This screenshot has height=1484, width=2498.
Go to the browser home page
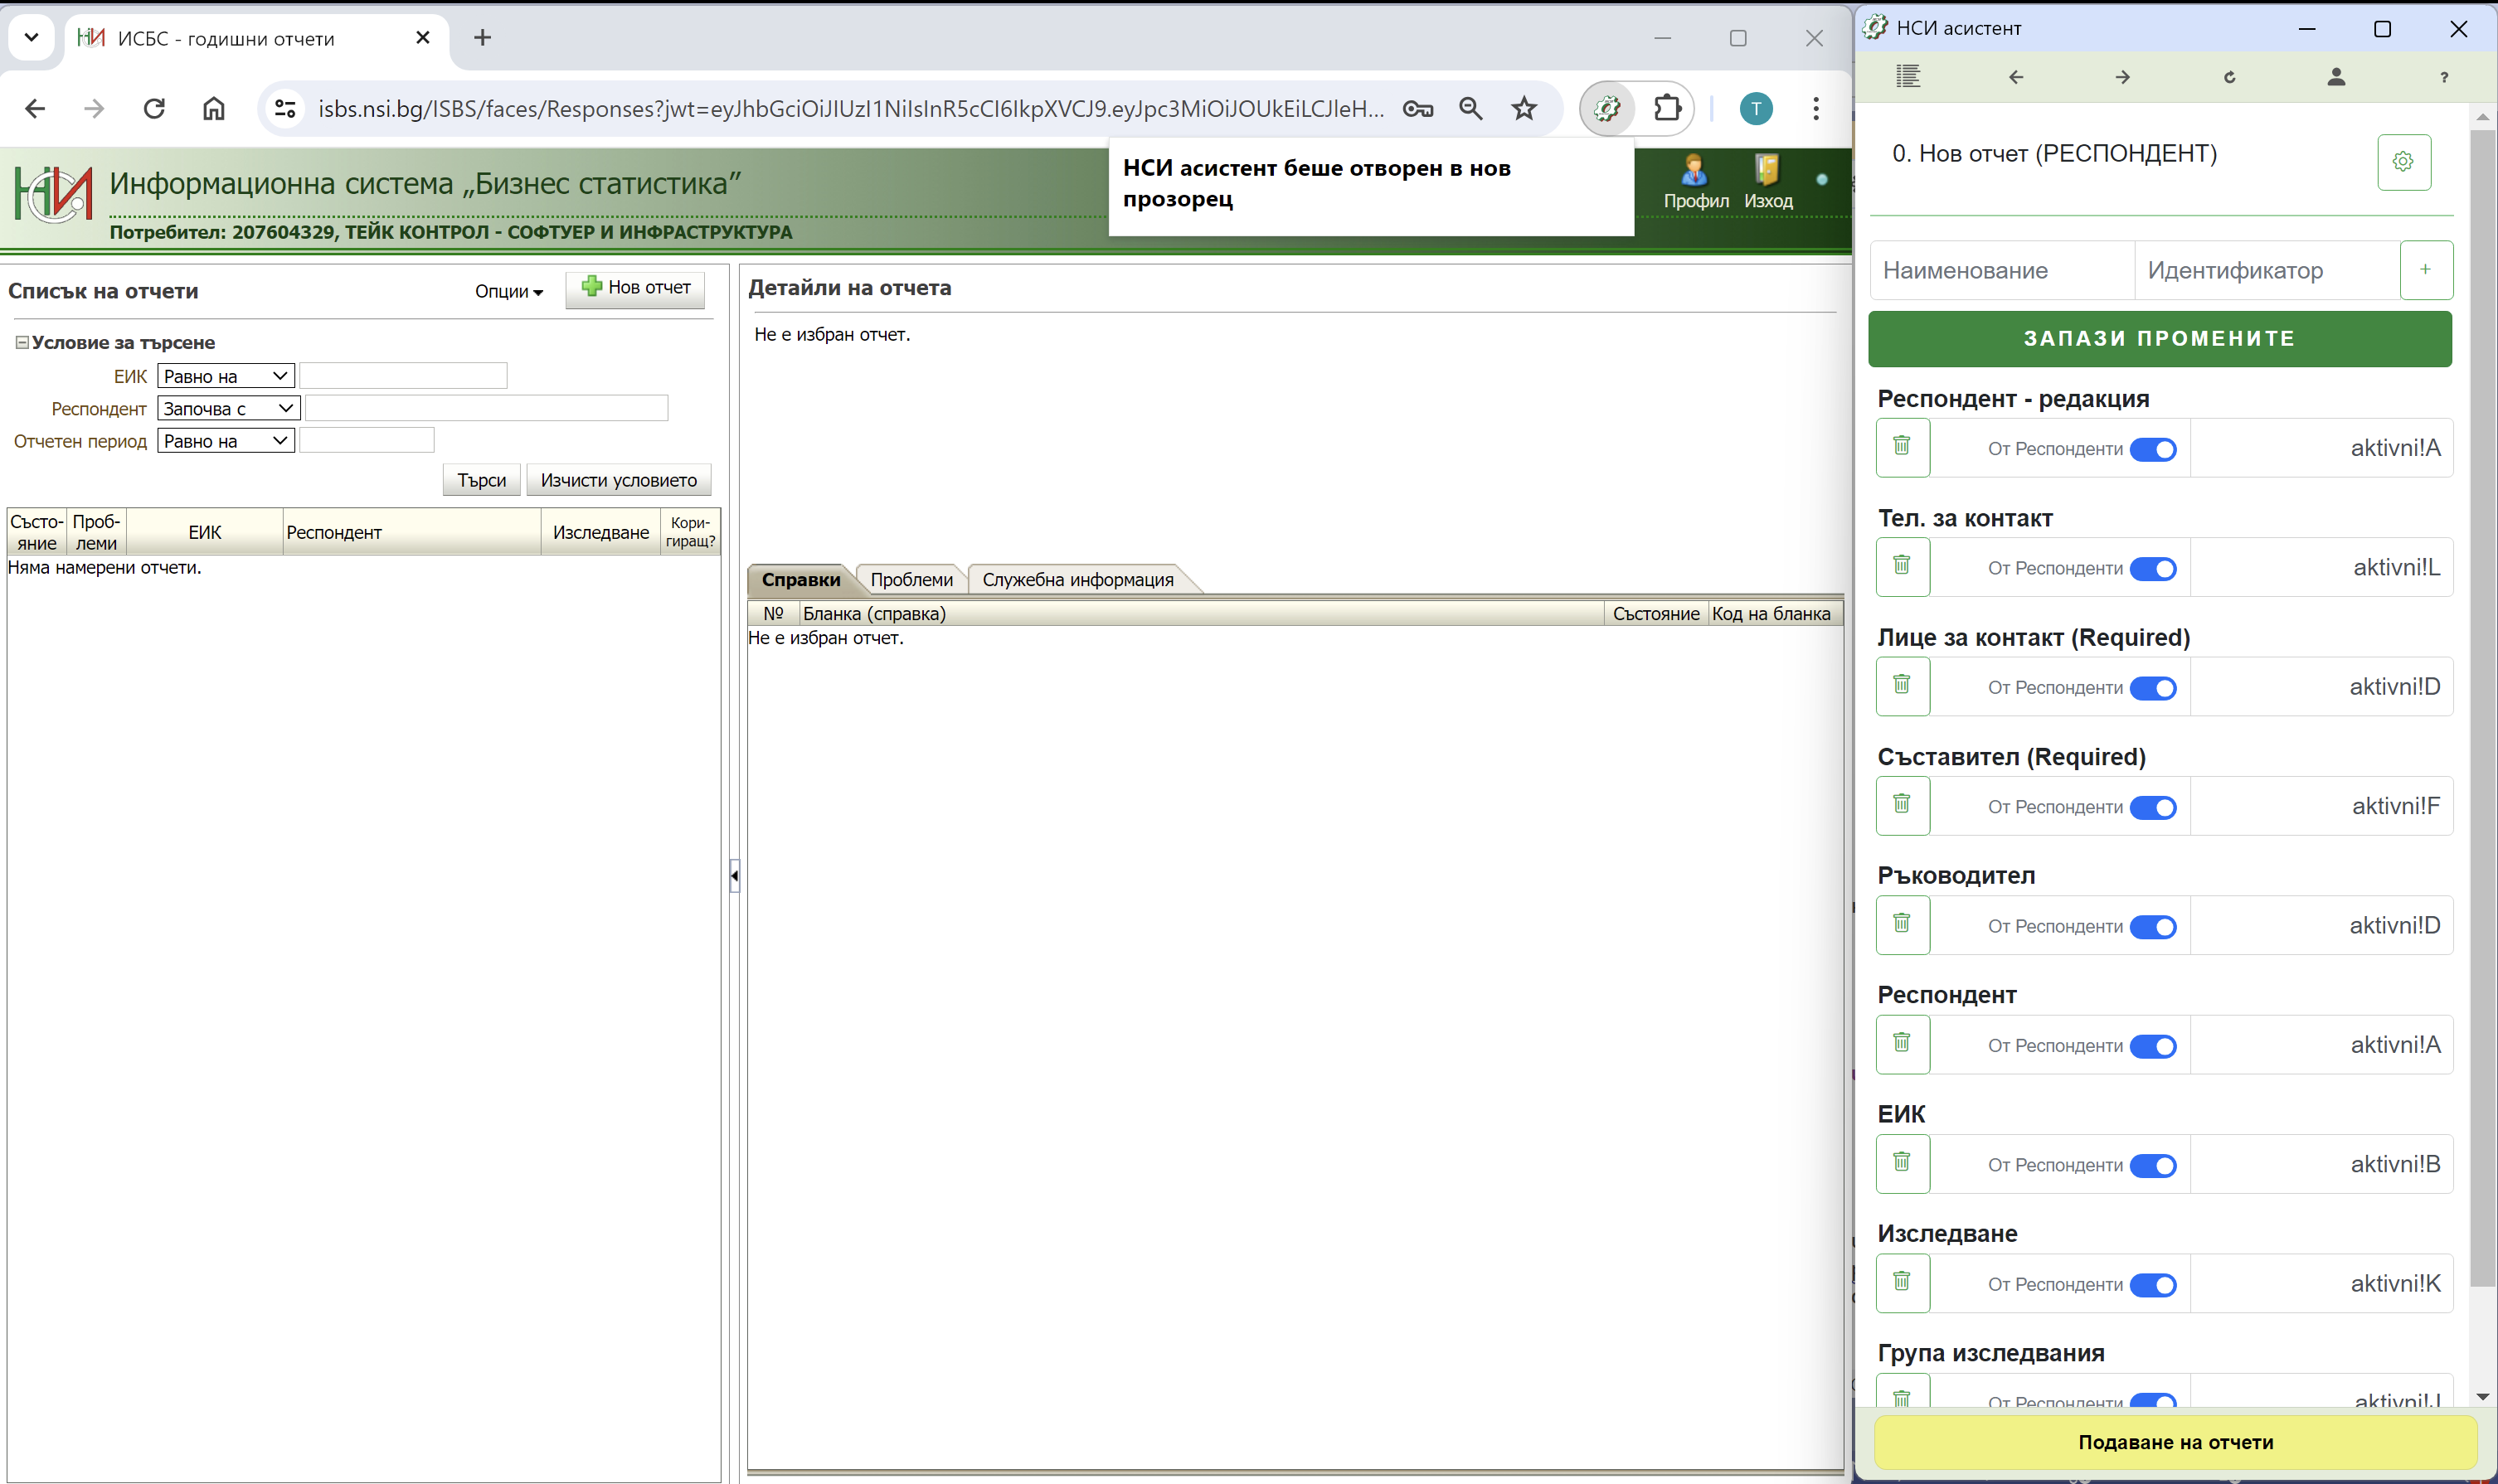(214, 108)
